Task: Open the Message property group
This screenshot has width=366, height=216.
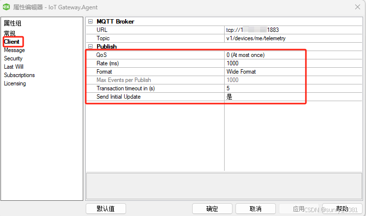Action: tap(14, 50)
